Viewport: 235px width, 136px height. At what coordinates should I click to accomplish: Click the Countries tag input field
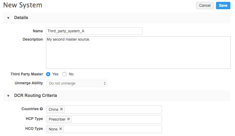pos(113,109)
